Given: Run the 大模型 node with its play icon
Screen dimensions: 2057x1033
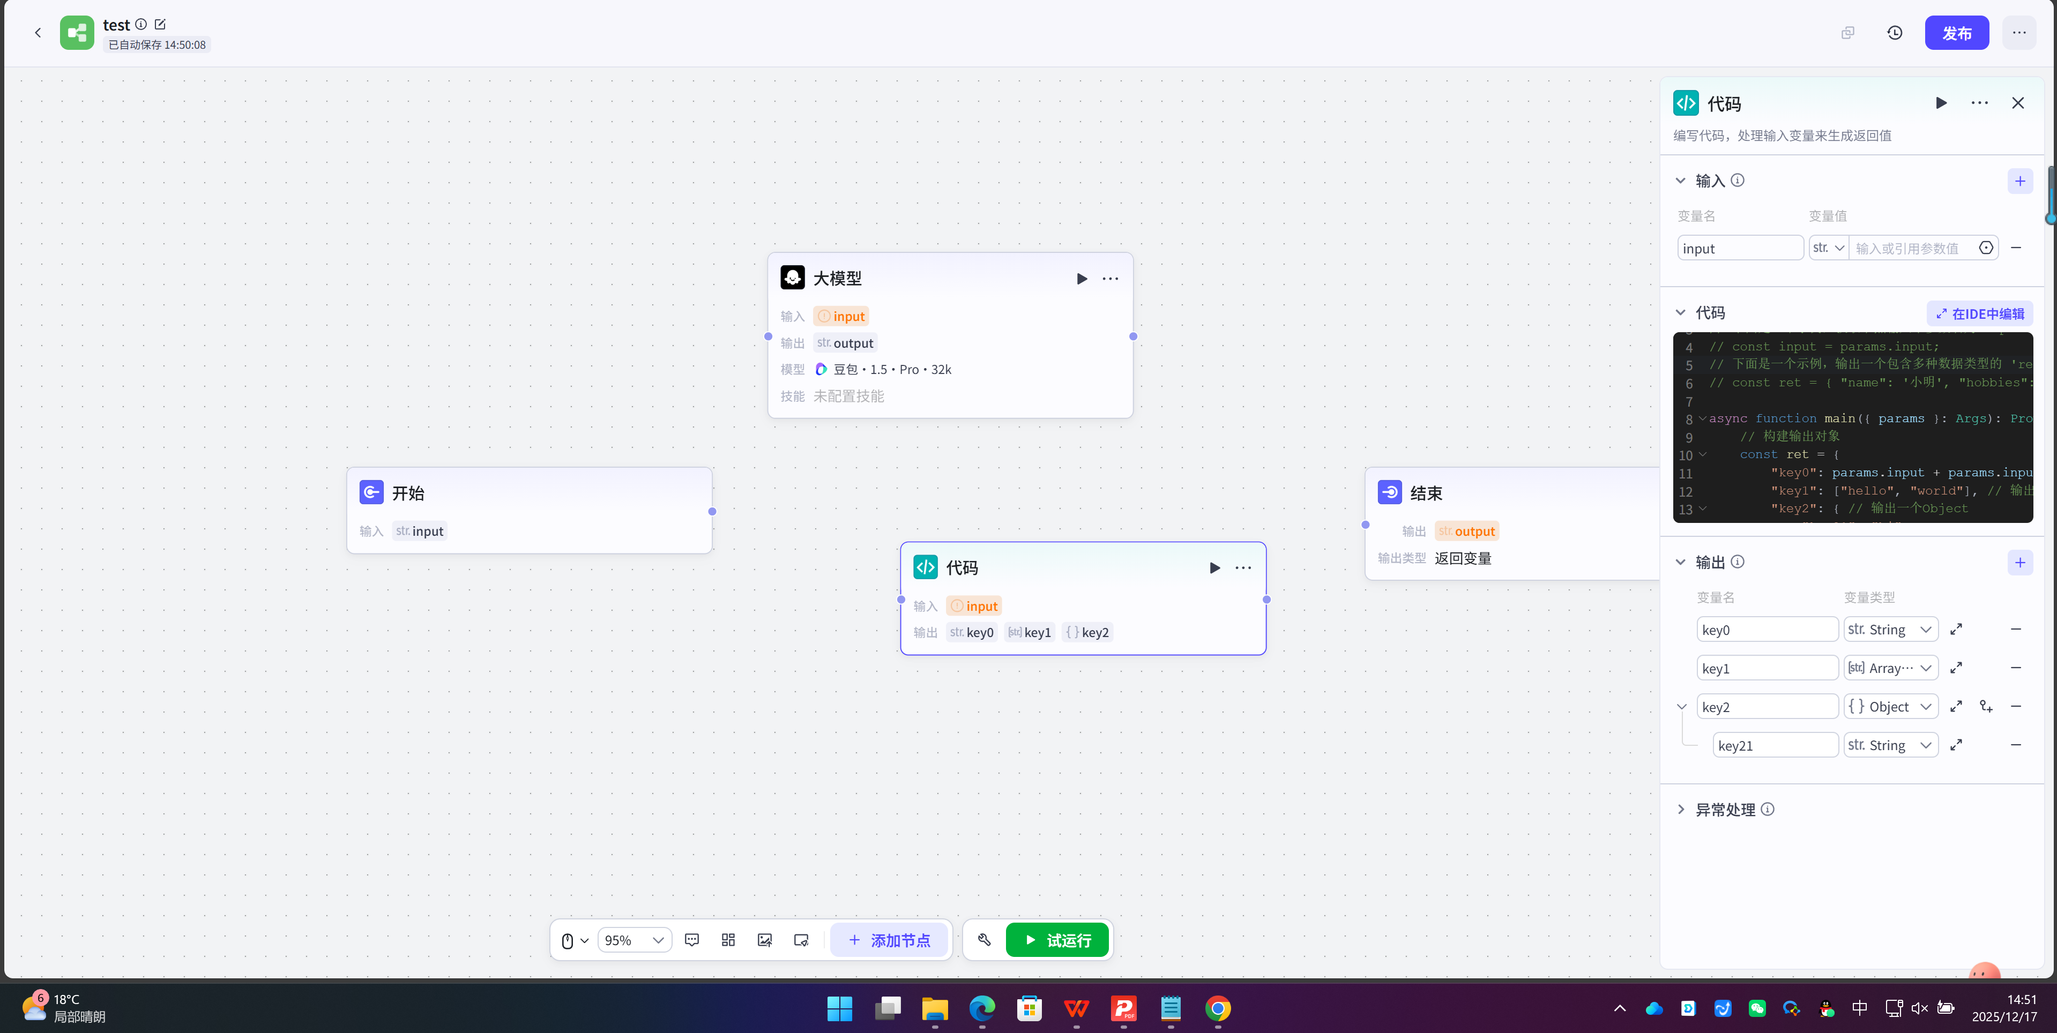Looking at the screenshot, I should [x=1081, y=279].
